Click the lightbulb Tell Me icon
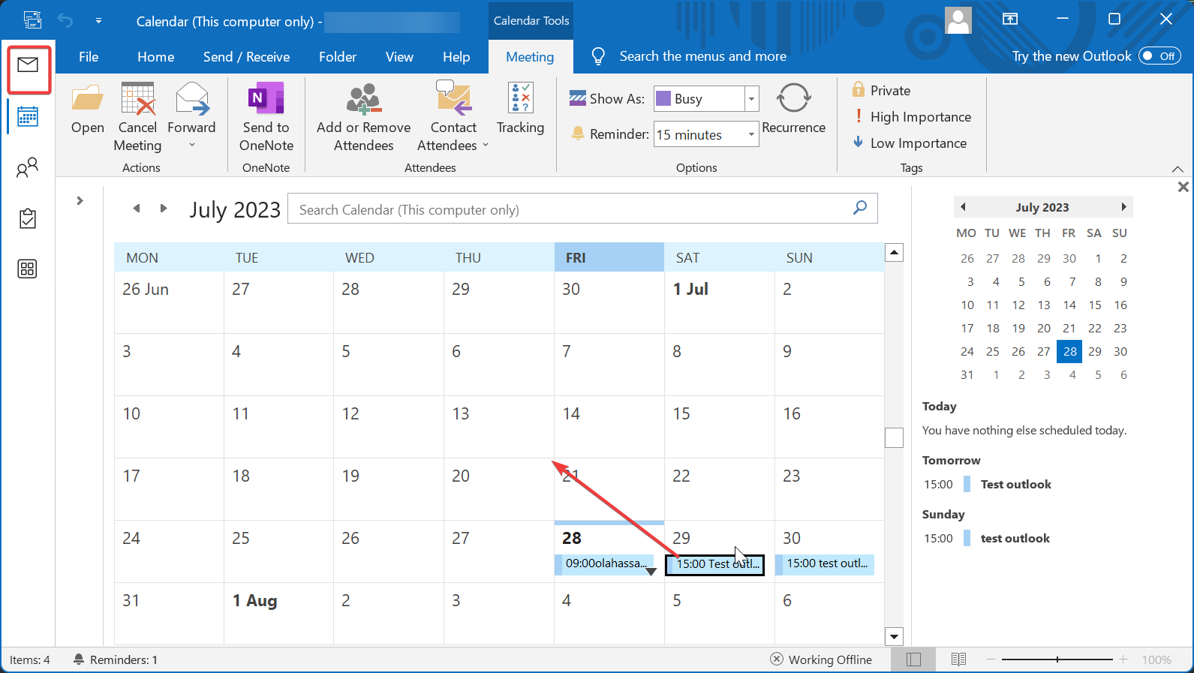The width and height of the screenshot is (1194, 673). pos(598,56)
